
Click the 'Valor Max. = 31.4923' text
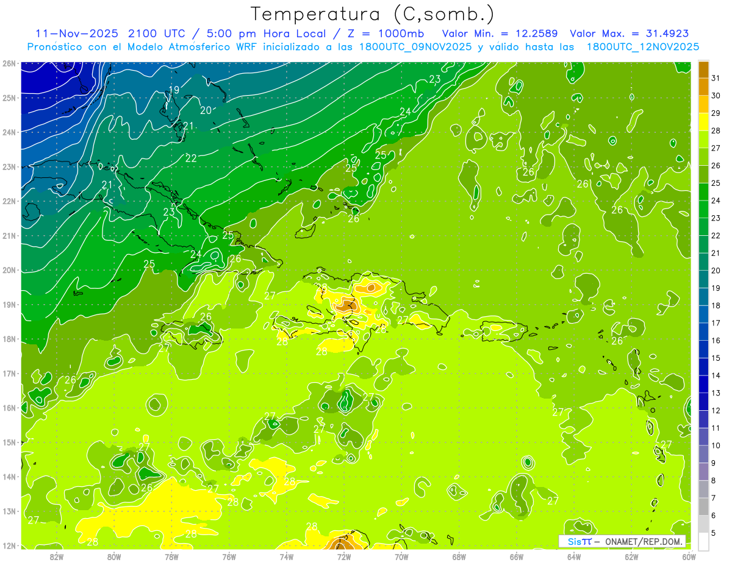(630, 34)
